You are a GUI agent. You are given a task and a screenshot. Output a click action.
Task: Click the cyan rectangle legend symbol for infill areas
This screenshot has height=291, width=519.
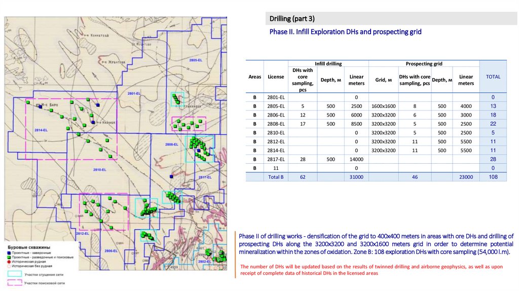15,274
